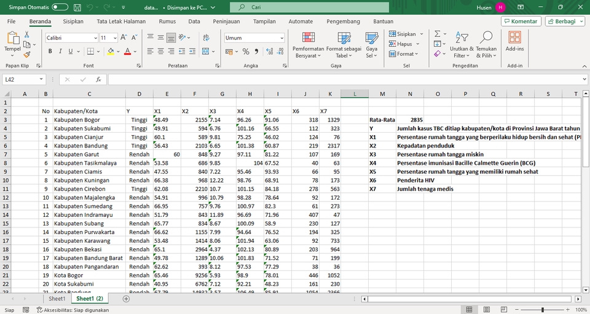Screen dimensions: 590x314
Task: Open the Format sebagai Tabel gallery
Action: click(x=344, y=45)
